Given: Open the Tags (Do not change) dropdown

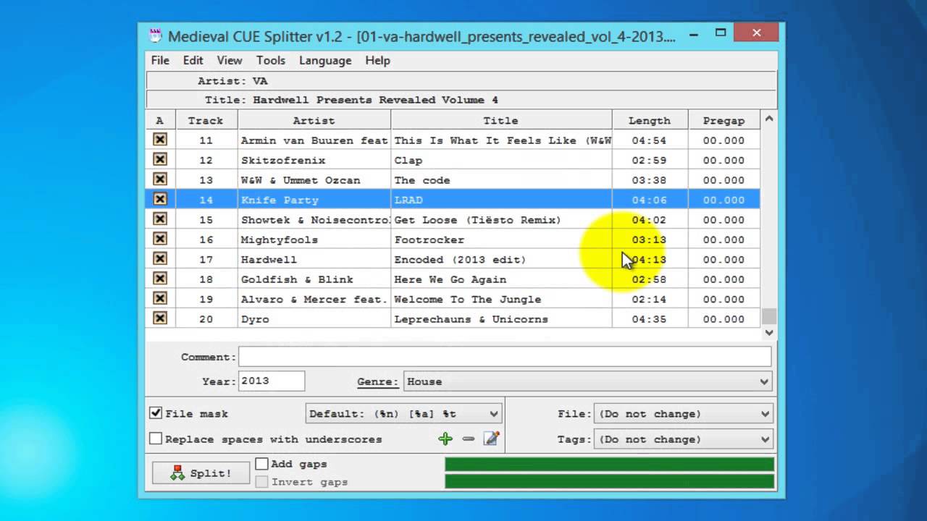Looking at the screenshot, I should coord(683,439).
